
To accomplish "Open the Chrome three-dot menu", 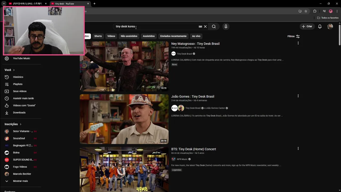I will pos(337,11).
